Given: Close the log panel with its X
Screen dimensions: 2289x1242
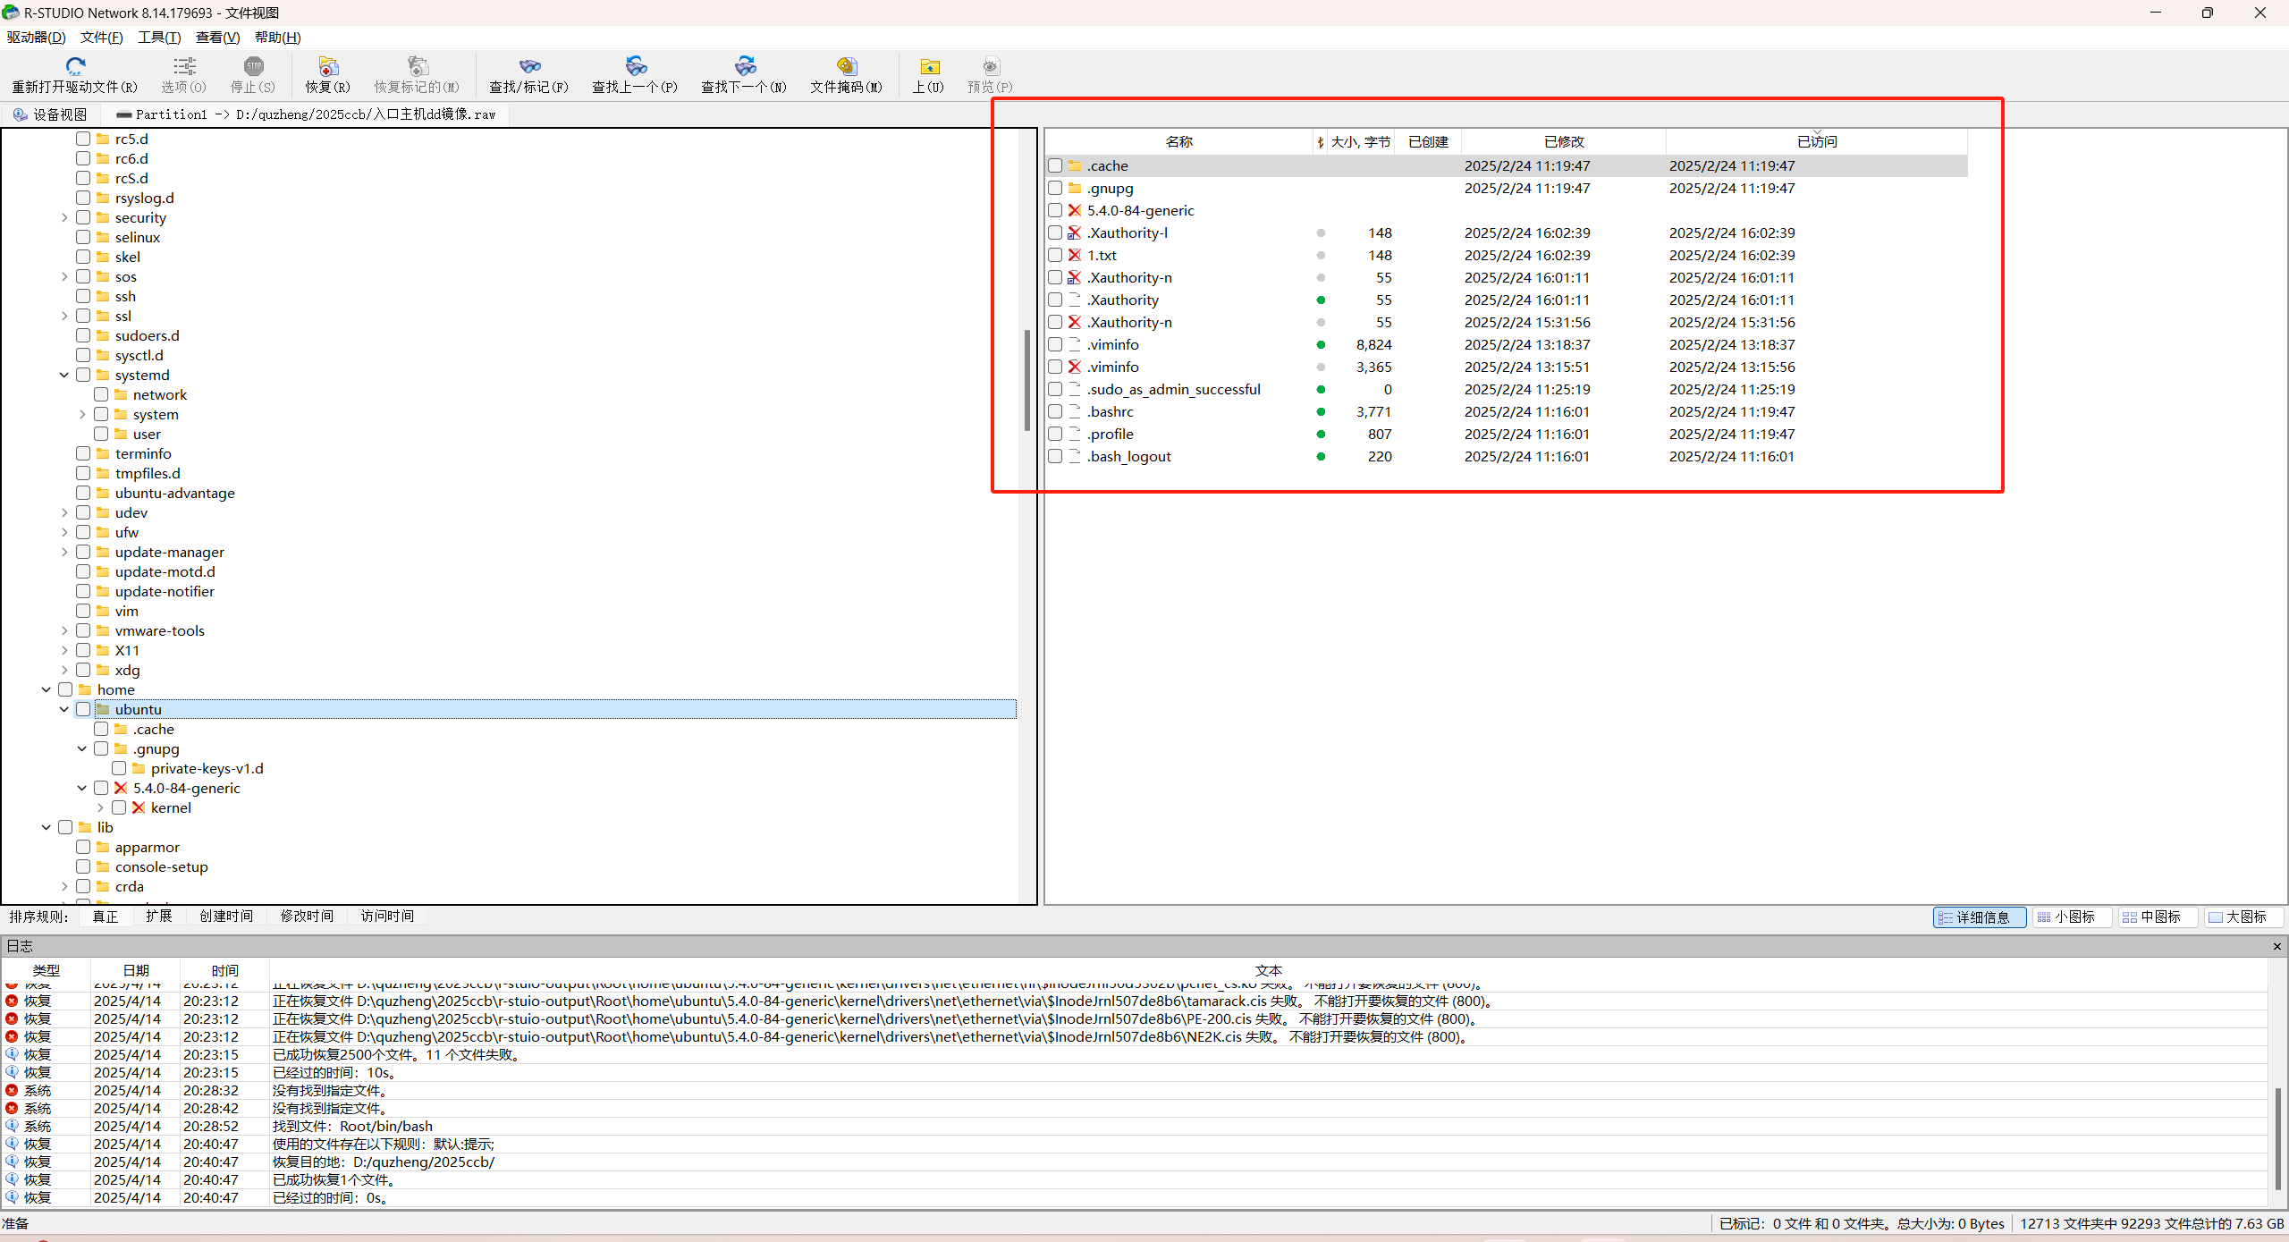Looking at the screenshot, I should [2276, 946].
